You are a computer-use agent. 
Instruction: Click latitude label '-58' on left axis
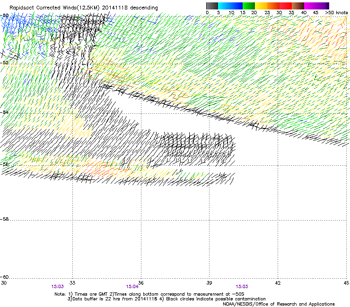(4, 219)
